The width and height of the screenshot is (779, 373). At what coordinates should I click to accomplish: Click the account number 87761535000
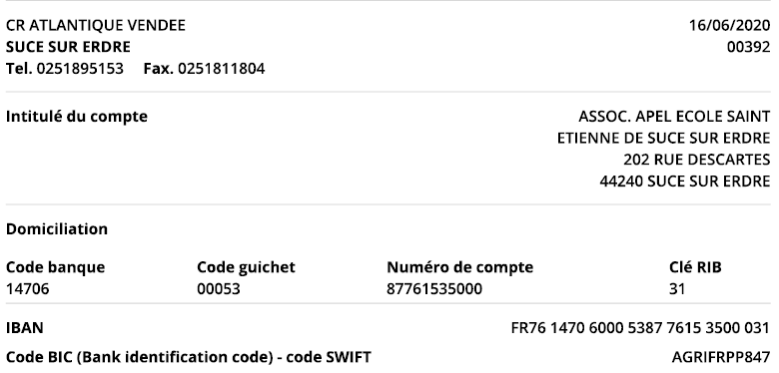434,289
